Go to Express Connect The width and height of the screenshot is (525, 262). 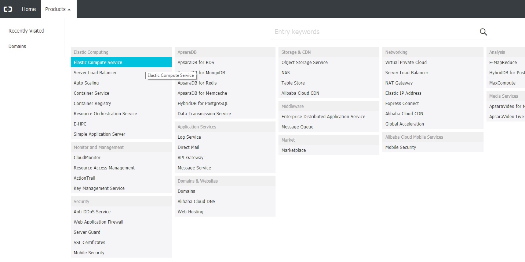click(x=433, y=103)
